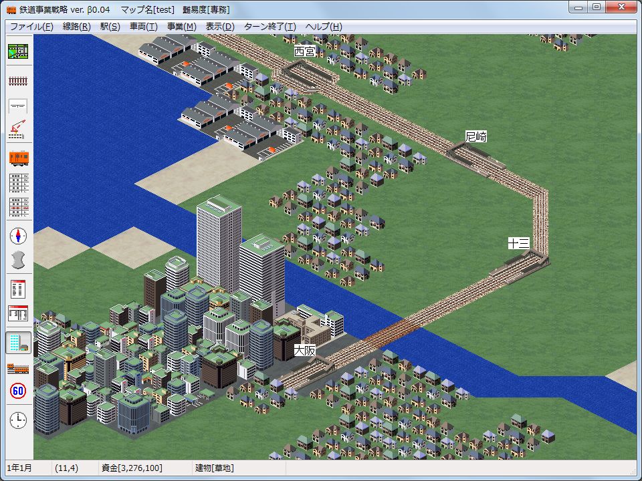Image resolution: width=642 pixels, height=481 pixels.
Task: Click the clock icon in the toolbar
Action: coord(18,420)
